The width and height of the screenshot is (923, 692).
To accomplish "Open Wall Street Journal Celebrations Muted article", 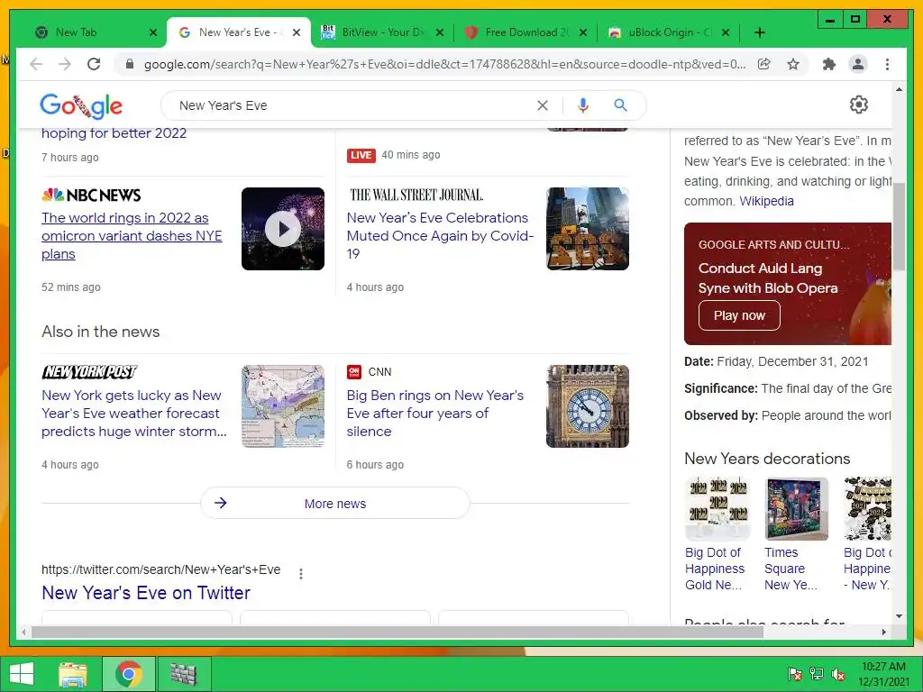I will [x=440, y=236].
